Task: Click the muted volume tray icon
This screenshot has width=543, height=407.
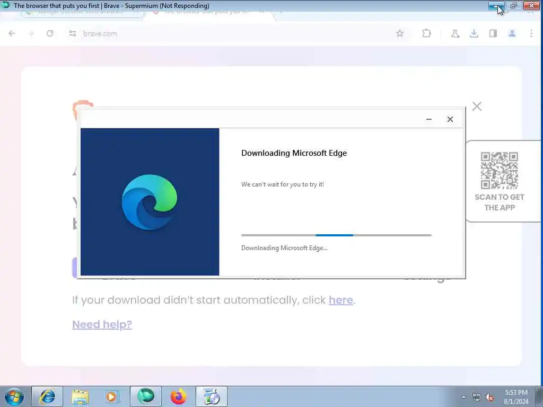Action: click(489, 397)
